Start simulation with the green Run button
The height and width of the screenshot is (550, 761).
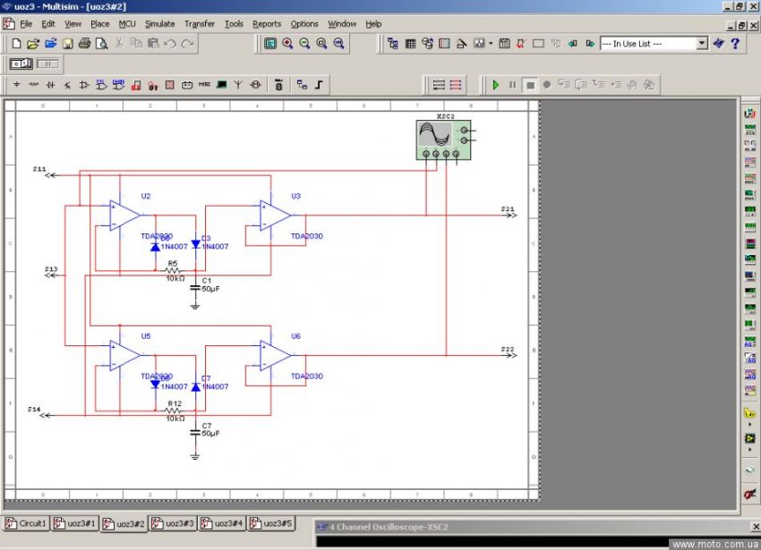(x=495, y=85)
